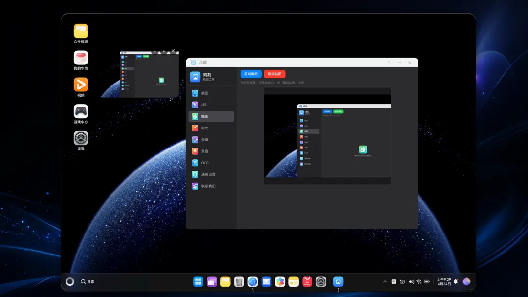528x297 pixels.
Task: Click the blue 区域截图 button
Action: pyautogui.click(x=251, y=74)
